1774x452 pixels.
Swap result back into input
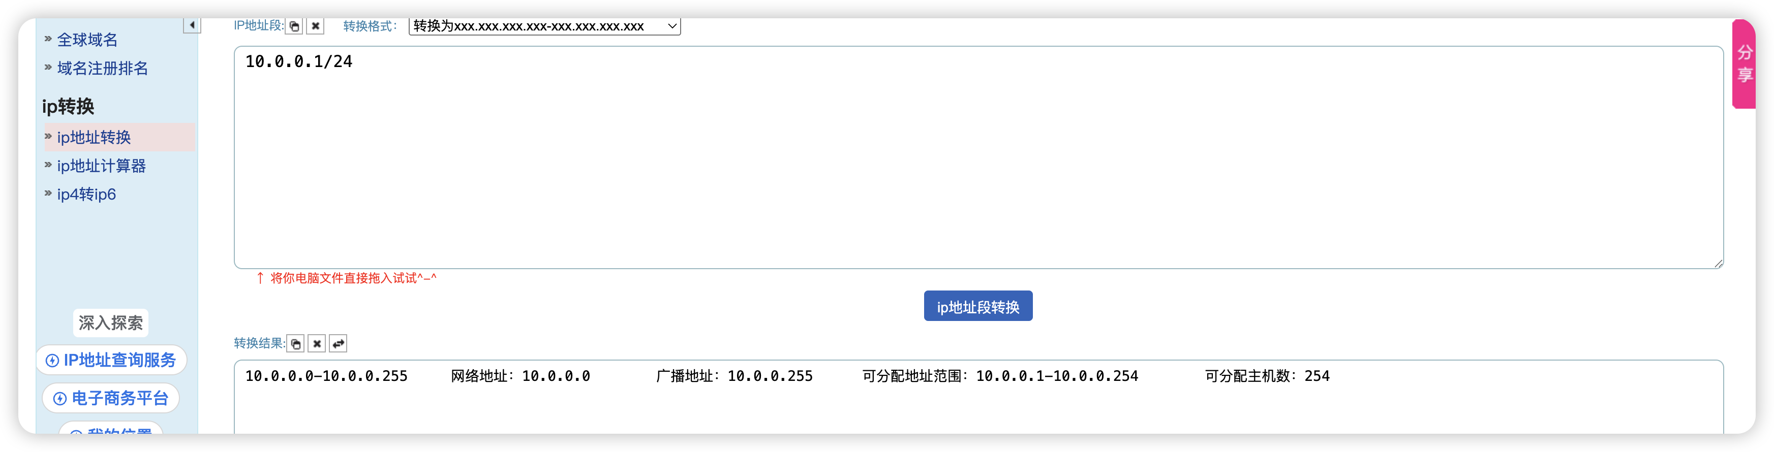[338, 343]
